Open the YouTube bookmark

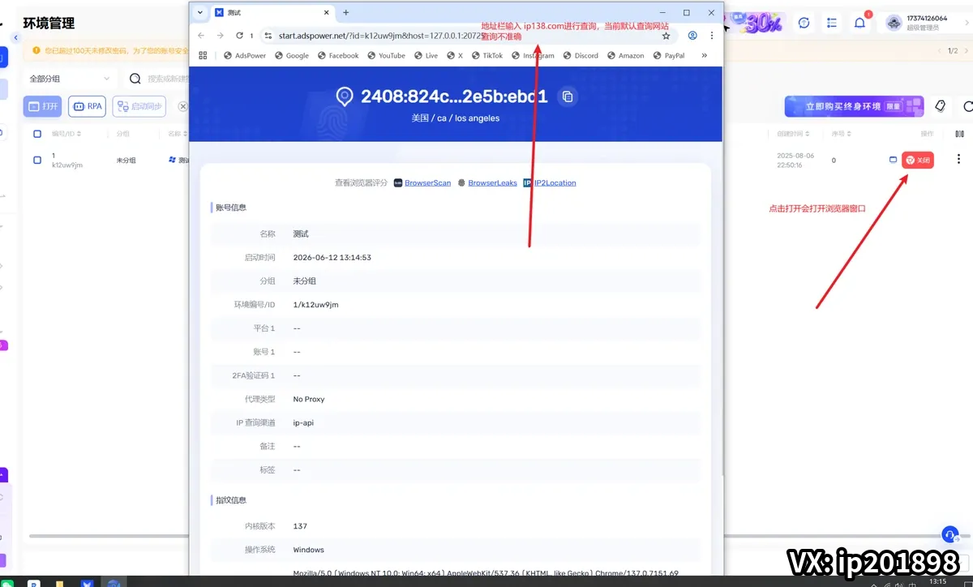386,56
